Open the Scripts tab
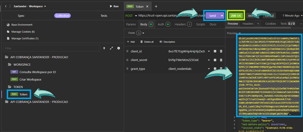 [x=201, y=24]
